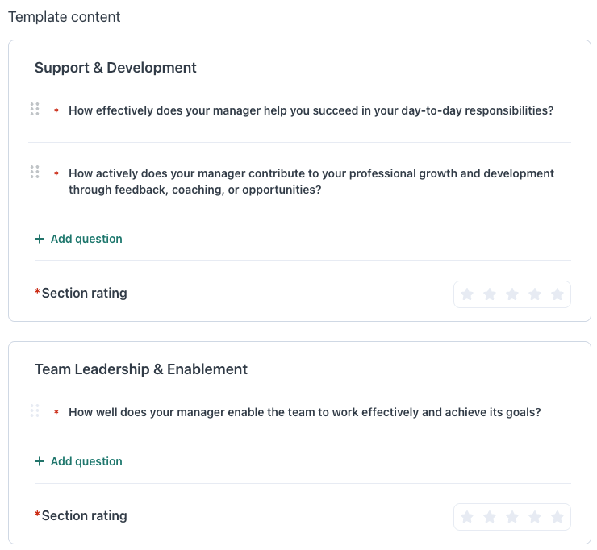
Task: Add question to Support & Development section
Action: click(x=79, y=239)
